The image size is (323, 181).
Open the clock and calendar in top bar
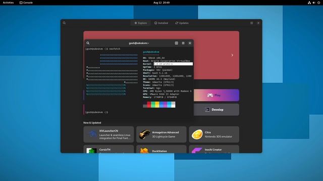161,3
